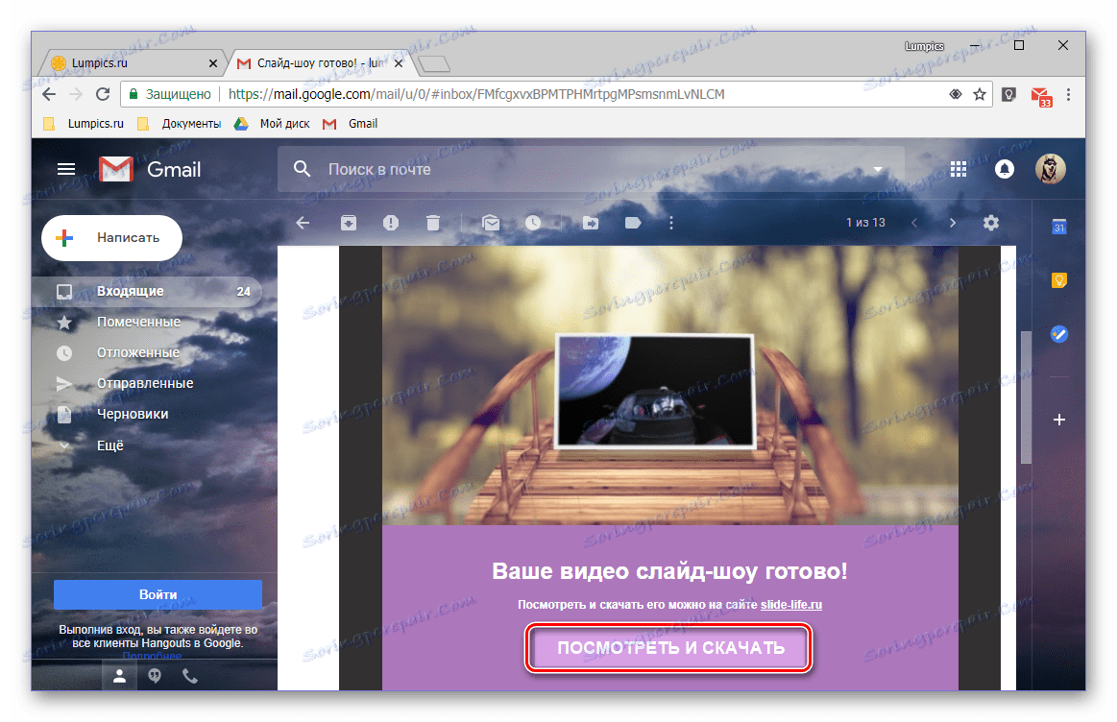The width and height of the screenshot is (1117, 722).
Task: Click the 'Написать' compose button
Action: (111, 238)
